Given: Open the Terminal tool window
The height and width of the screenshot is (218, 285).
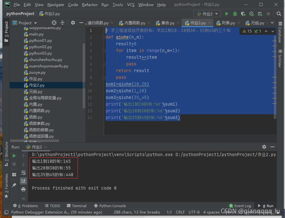Looking at the screenshot, I should click(77, 206).
